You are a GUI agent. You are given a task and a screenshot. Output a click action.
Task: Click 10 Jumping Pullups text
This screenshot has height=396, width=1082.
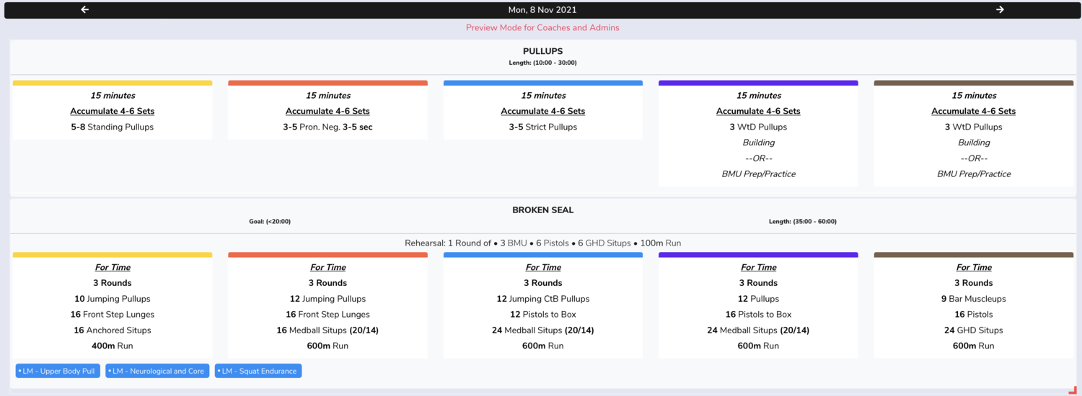(x=113, y=299)
